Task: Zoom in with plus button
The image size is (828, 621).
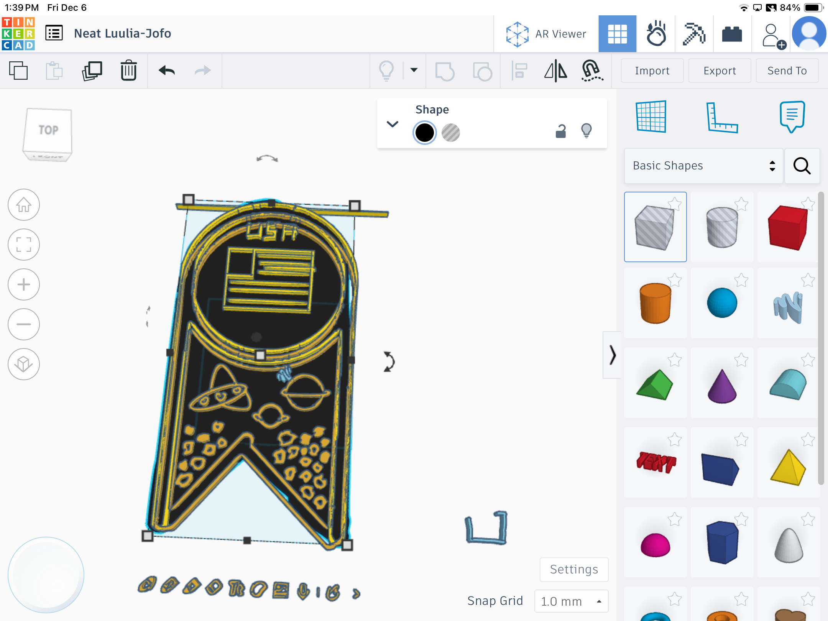Action: coord(24,284)
